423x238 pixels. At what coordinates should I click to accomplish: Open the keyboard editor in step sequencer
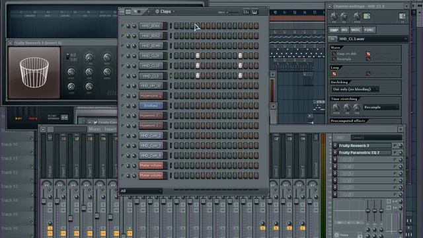tap(254, 12)
